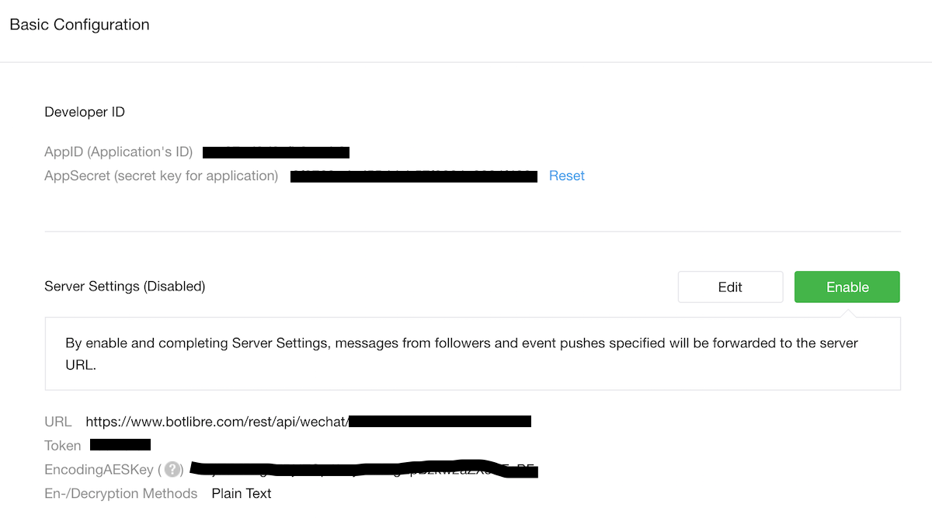Click the Token field label
932x532 pixels.
[62, 446]
